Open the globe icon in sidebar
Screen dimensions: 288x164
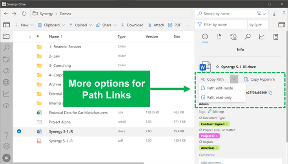tap(6, 82)
